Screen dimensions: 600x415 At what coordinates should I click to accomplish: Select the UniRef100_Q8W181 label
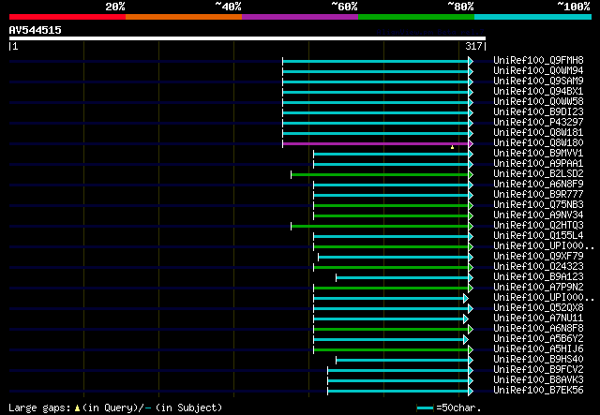(x=538, y=133)
